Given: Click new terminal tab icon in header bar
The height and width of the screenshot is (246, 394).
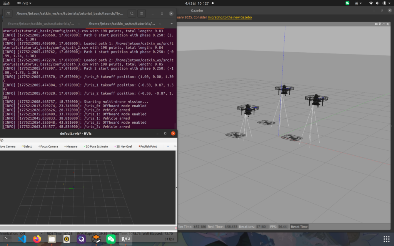Looking at the screenshot, I should click(8, 13).
